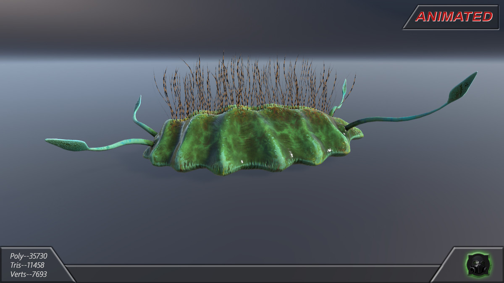Select the 'Tris--11458' text
This screenshot has width=504, height=283.
click(x=27, y=265)
